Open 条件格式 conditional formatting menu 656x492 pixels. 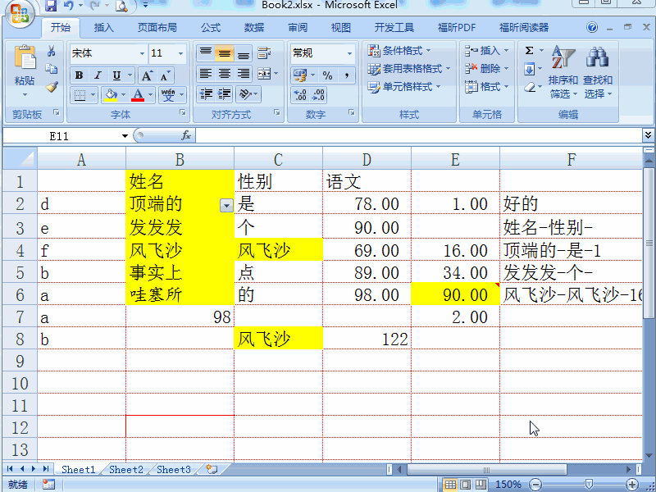[x=399, y=51]
